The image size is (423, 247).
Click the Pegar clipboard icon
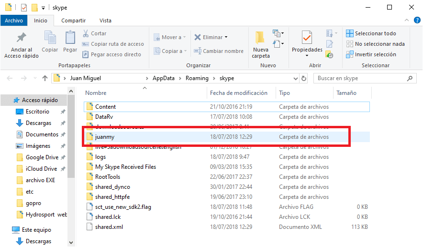(x=70, y=37)
